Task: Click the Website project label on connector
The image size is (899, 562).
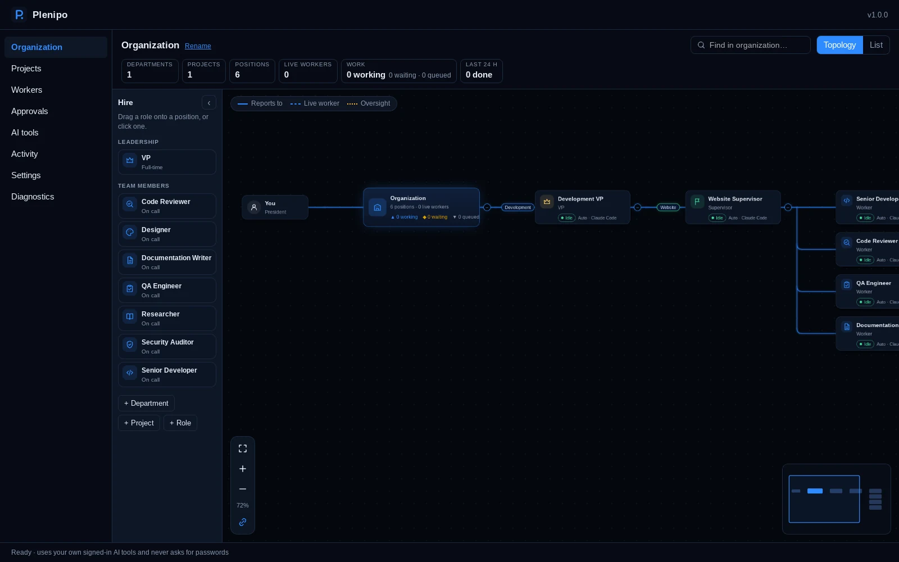Action: 668,207
